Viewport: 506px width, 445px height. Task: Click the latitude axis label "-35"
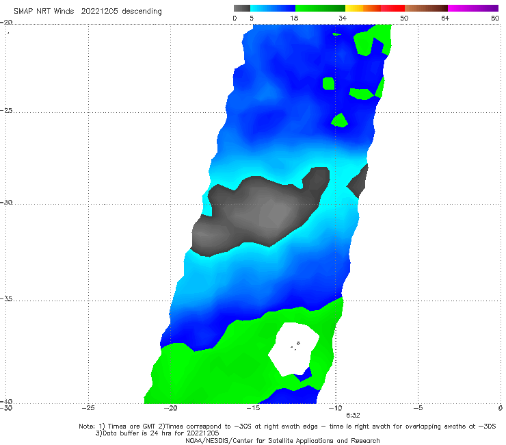point(6,299)
